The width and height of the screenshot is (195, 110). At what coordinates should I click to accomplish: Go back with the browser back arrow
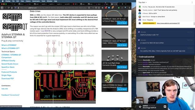[x=2, y=8]
